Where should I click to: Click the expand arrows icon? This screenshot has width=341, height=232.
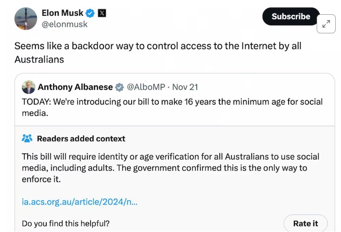pyautogui.click(x=326, y=24)
